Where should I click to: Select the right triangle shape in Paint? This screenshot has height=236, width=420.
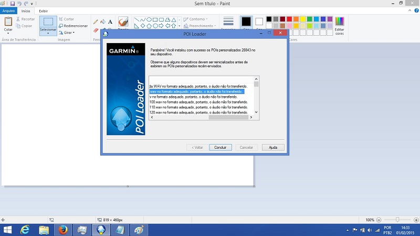click(136, 26)
